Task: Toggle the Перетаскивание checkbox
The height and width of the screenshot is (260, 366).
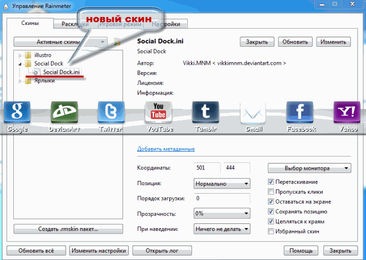Action: tap(271, 182)
